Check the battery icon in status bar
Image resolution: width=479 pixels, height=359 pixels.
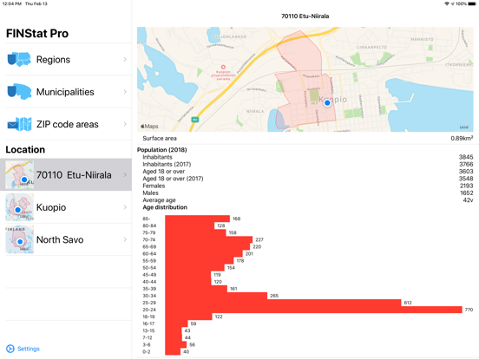(x=472, y=3)
